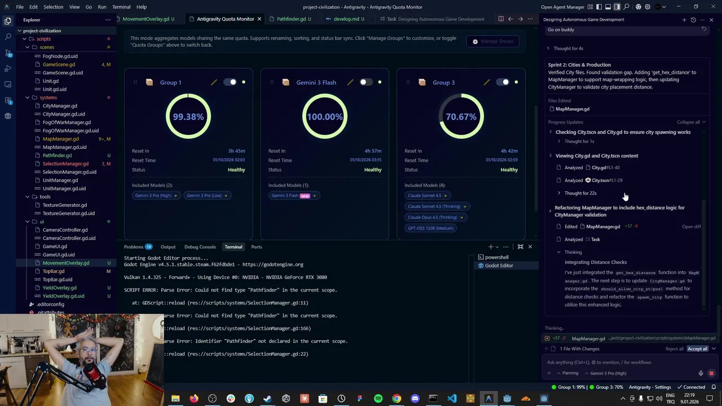
Task: Click Reject all changes
Action: click(674, 349)
